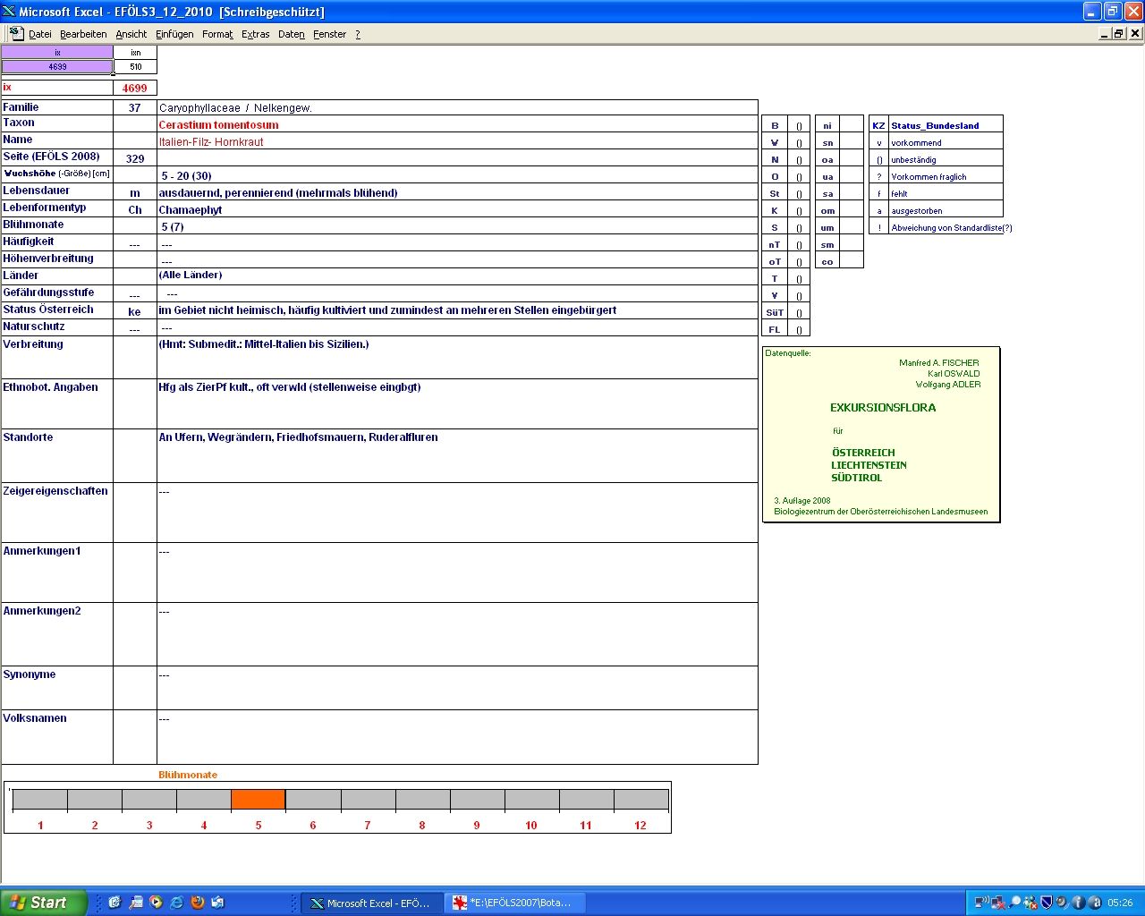Click the round 'a' tray icon
1145x916 pixels.
point(1094,903)
